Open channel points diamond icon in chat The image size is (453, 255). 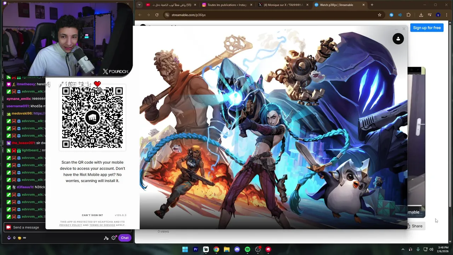[9, 238]
